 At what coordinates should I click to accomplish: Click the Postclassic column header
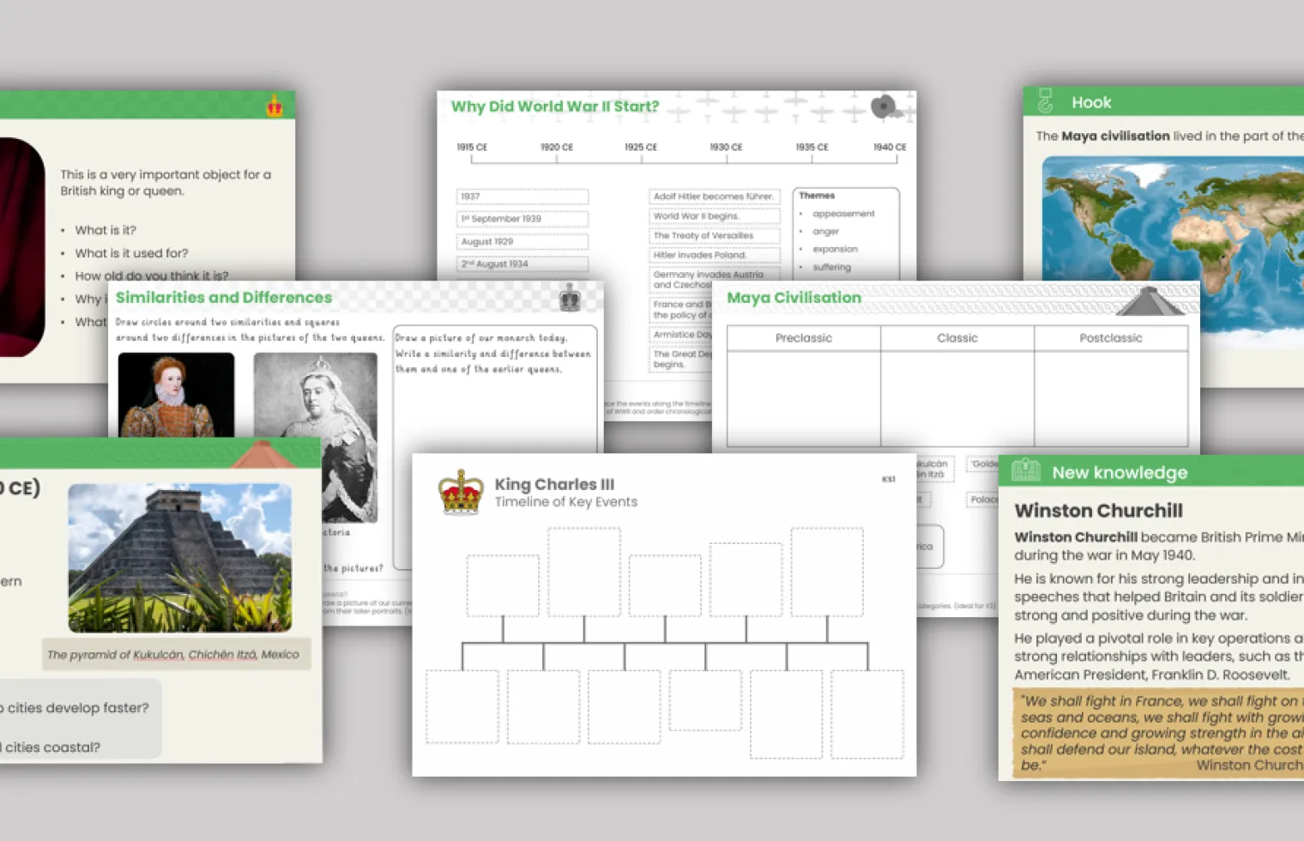tap(1110, 338)
